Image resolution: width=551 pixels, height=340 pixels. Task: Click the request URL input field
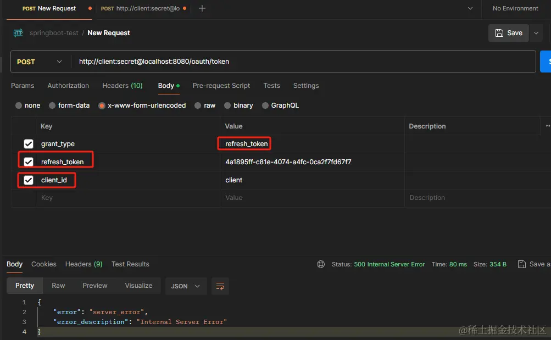[304, 62]
